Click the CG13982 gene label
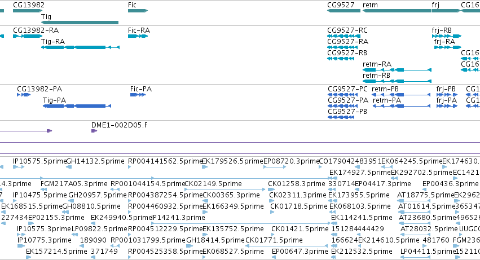Screen dimensions: 480x260 (29, 5)
